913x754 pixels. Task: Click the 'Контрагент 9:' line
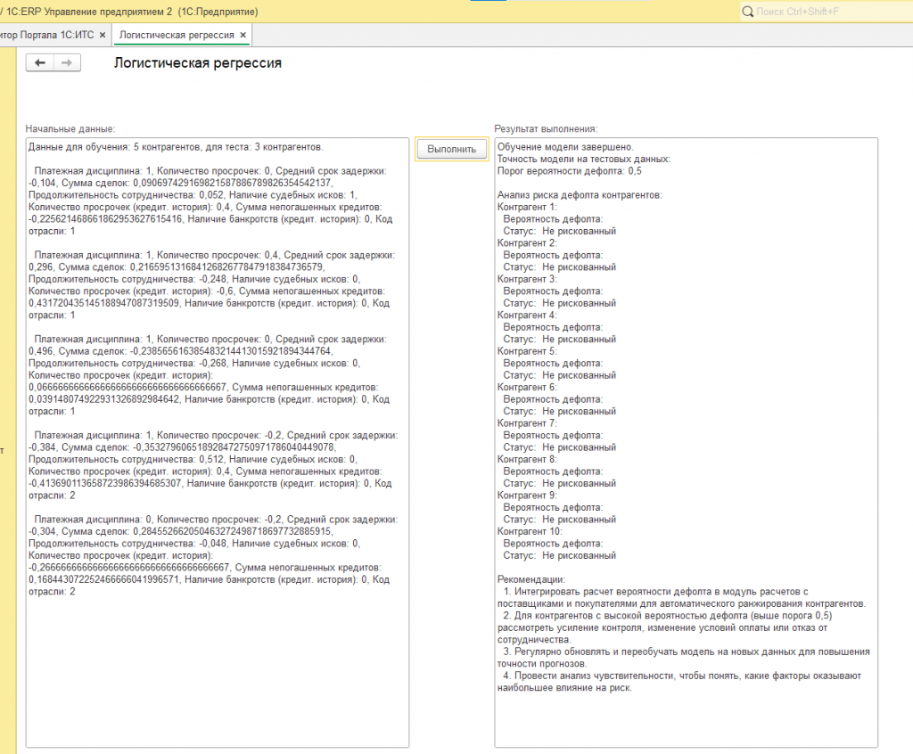click(527, 496)
